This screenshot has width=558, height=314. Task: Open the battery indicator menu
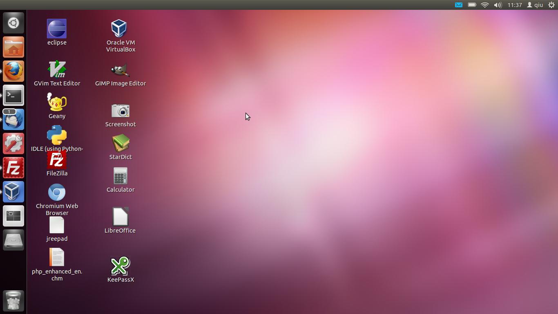(472, 5)
